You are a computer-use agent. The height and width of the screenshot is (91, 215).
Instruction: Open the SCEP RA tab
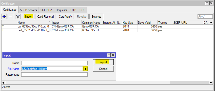click(x=46, y=10)
